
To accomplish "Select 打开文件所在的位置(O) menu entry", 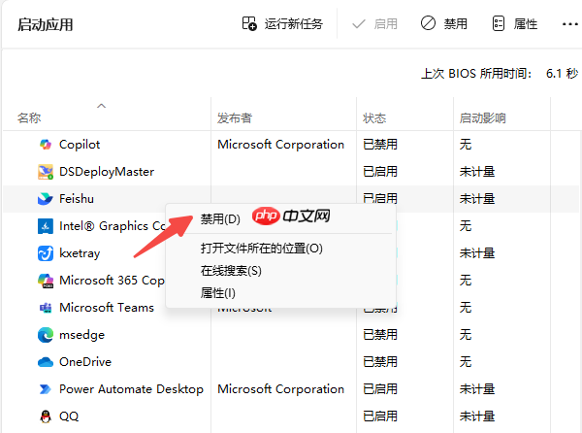I will click(261, 249).
